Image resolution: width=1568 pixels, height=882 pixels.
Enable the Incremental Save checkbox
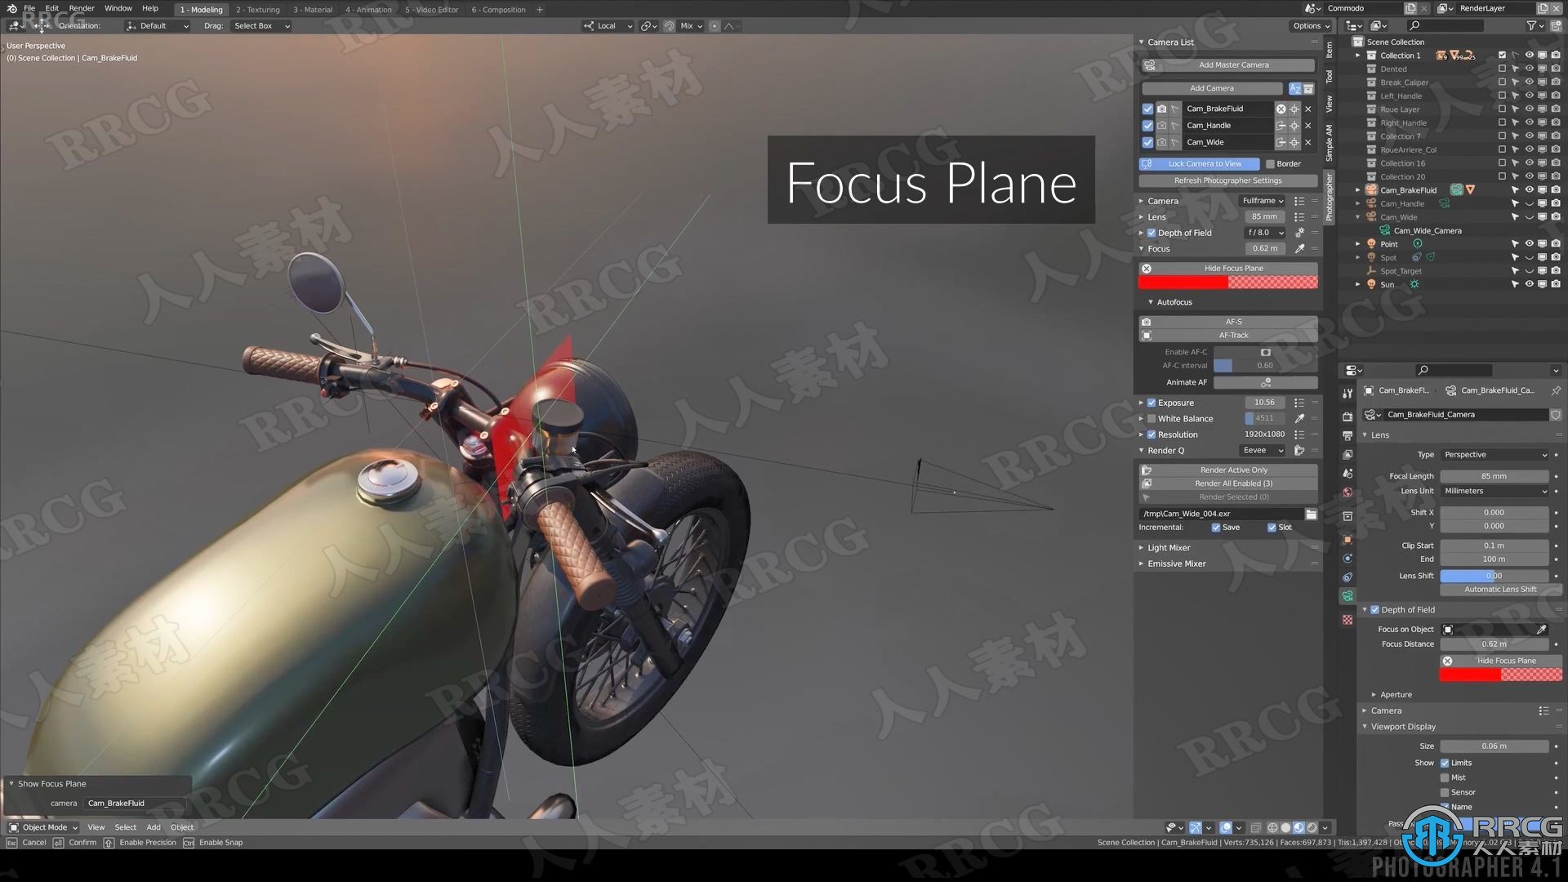click(1214, 527)
